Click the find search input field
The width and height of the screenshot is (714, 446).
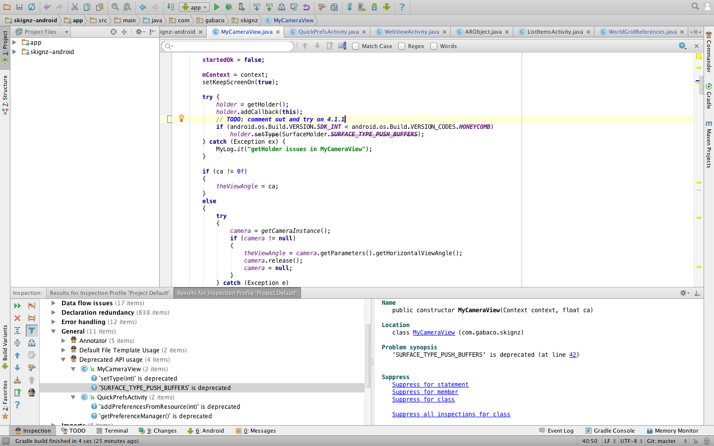coord(228,46)
